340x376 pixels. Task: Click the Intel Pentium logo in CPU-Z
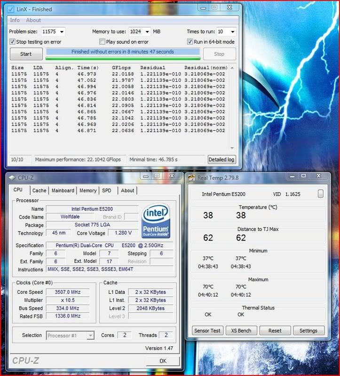156,220
